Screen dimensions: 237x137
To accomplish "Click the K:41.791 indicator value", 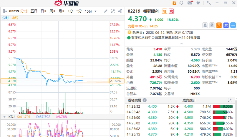I will point(23,117).
